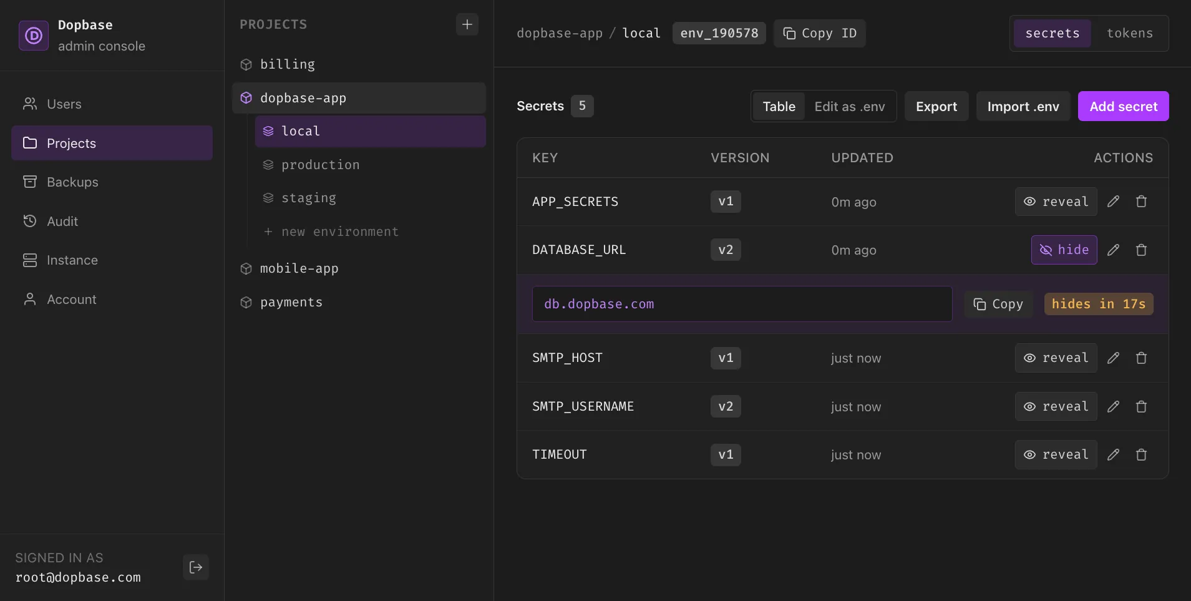The height and width of the screenshot is (601, 1191).
Task: Click the Dopbase logo icon
Action: point(34,36)
